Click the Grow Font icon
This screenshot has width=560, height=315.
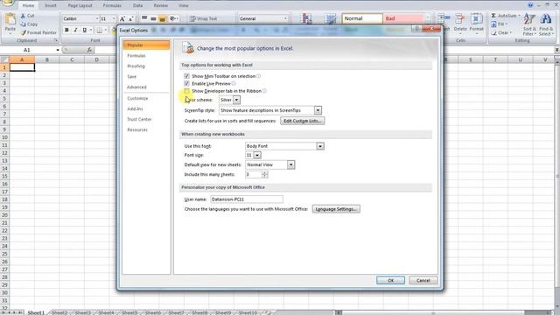point(122,19)
